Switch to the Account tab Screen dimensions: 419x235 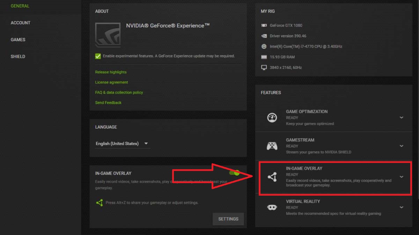pyautogui.click(x=20, y=23)
